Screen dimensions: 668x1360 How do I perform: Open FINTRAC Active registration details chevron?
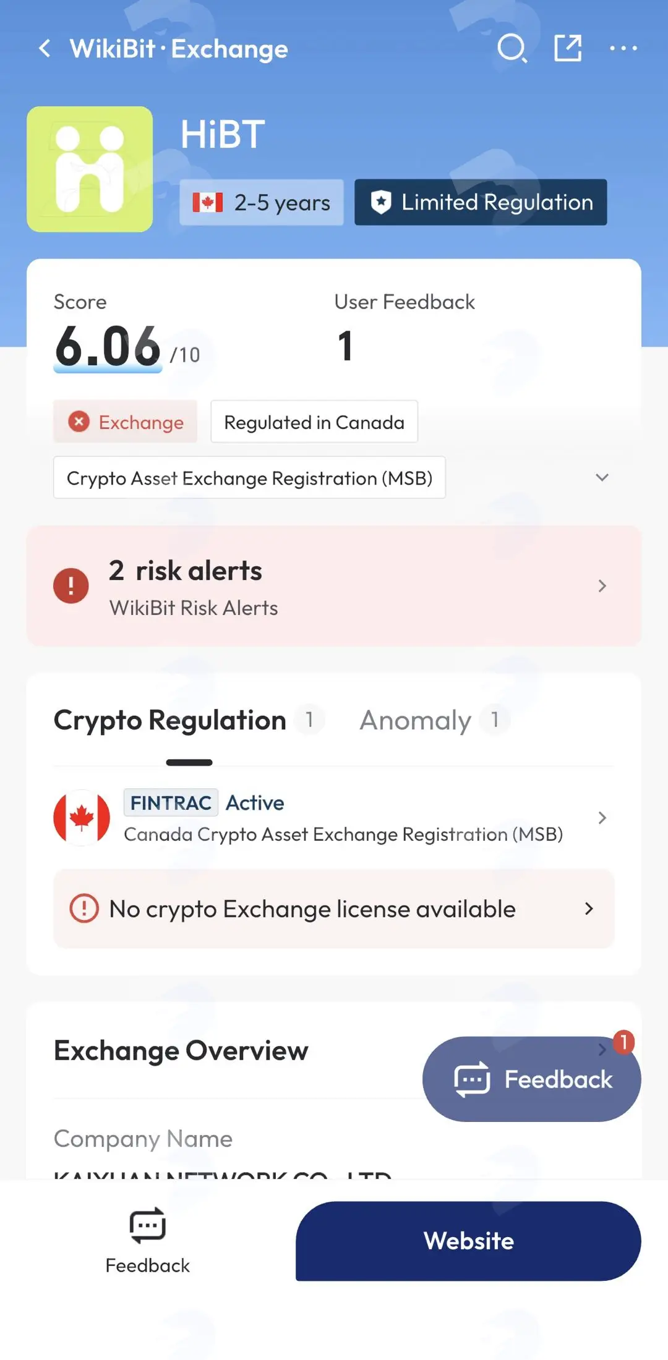[x=602, y=818]
